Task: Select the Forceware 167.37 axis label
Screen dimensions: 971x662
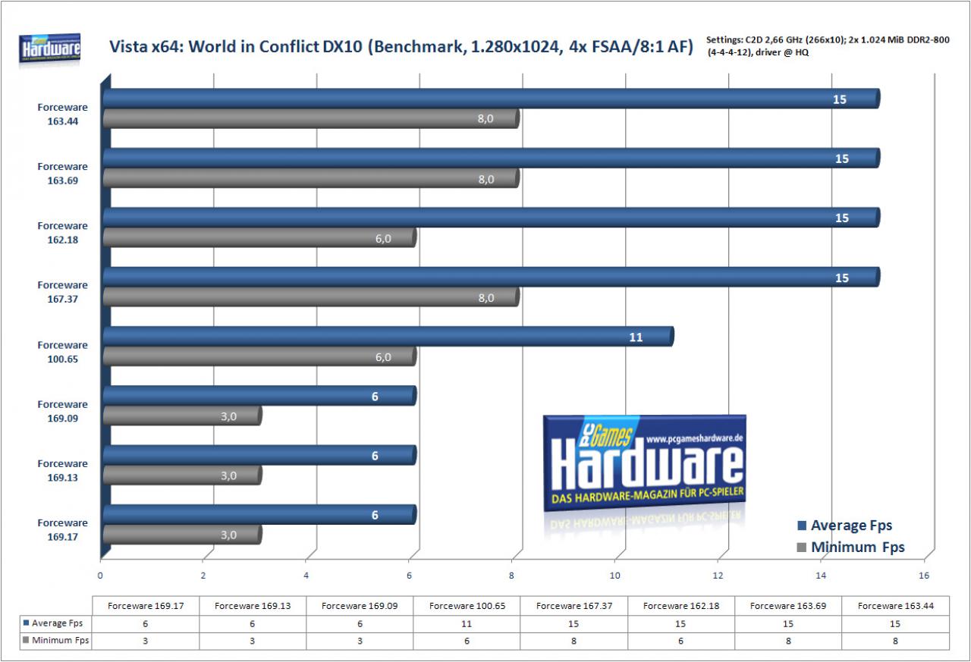Action: pos(63,292)
